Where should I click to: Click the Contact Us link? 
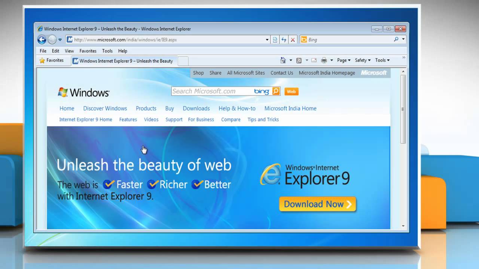tap(282, 73)
